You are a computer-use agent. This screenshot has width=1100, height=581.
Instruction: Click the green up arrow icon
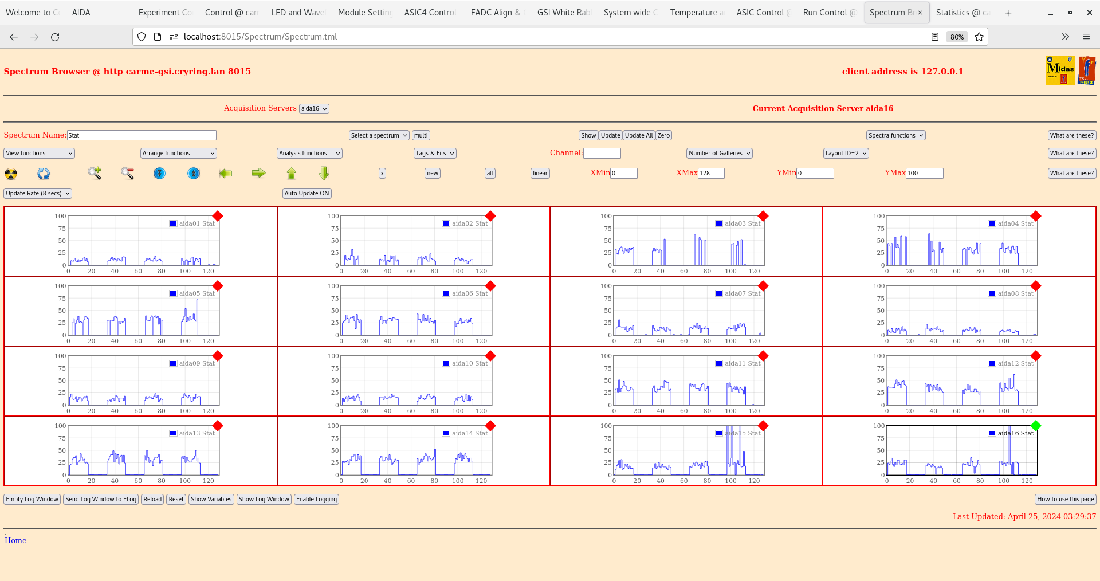click(292, 173)
